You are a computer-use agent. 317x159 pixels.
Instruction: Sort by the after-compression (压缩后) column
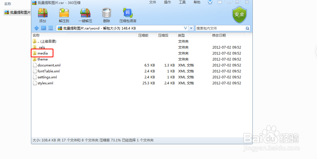click(x=163, y=35)
